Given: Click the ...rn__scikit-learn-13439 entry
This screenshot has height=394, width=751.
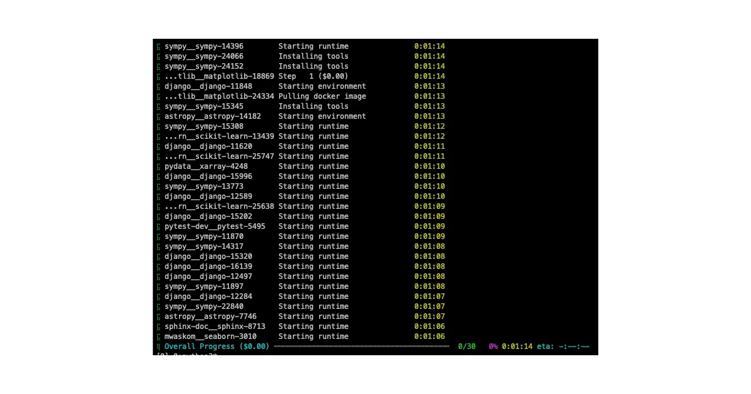Looking at the screenshot, I should pos(219,136).
